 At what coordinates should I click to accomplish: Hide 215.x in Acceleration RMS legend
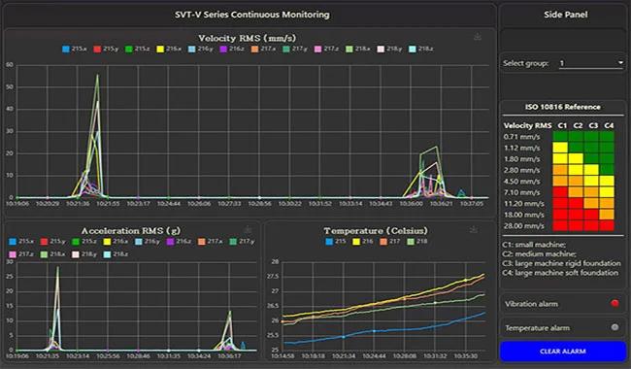click(x=21, y=242)
